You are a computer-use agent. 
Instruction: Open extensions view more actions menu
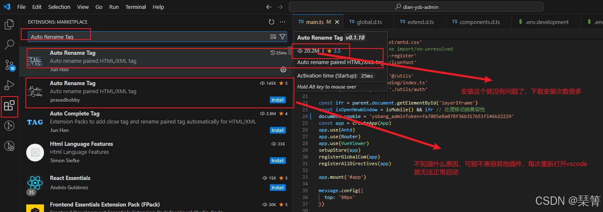282,22
